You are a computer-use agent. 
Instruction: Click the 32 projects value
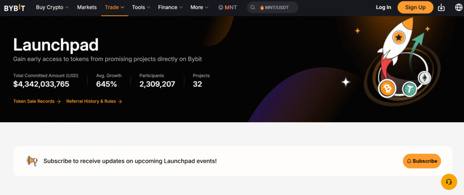tap(198, 84)
